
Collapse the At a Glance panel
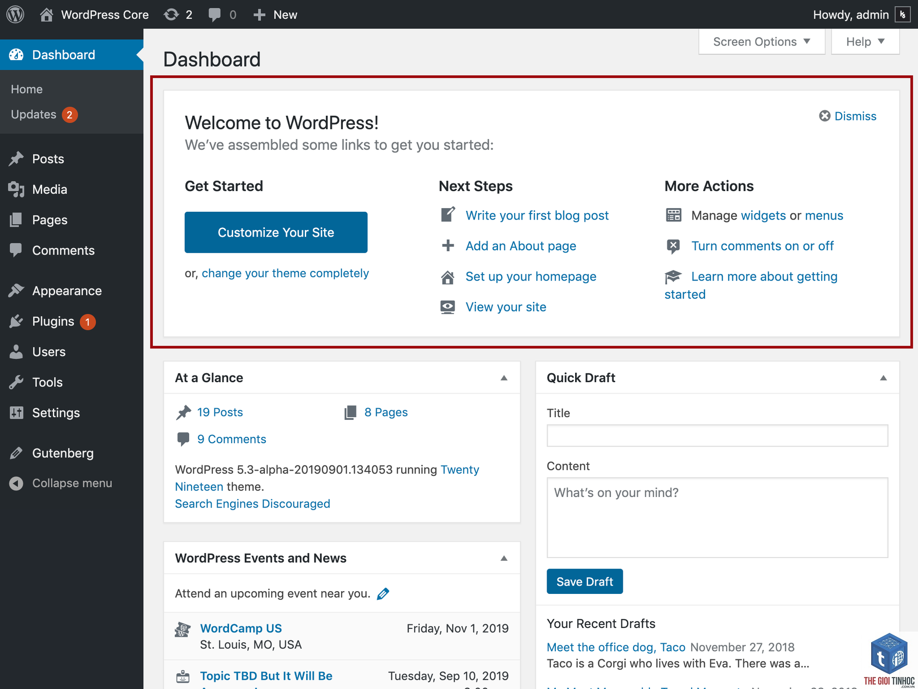point(504,378)
